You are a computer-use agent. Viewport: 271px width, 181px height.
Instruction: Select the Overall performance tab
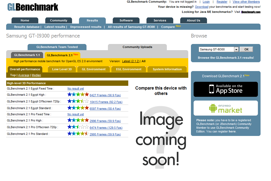25,69
